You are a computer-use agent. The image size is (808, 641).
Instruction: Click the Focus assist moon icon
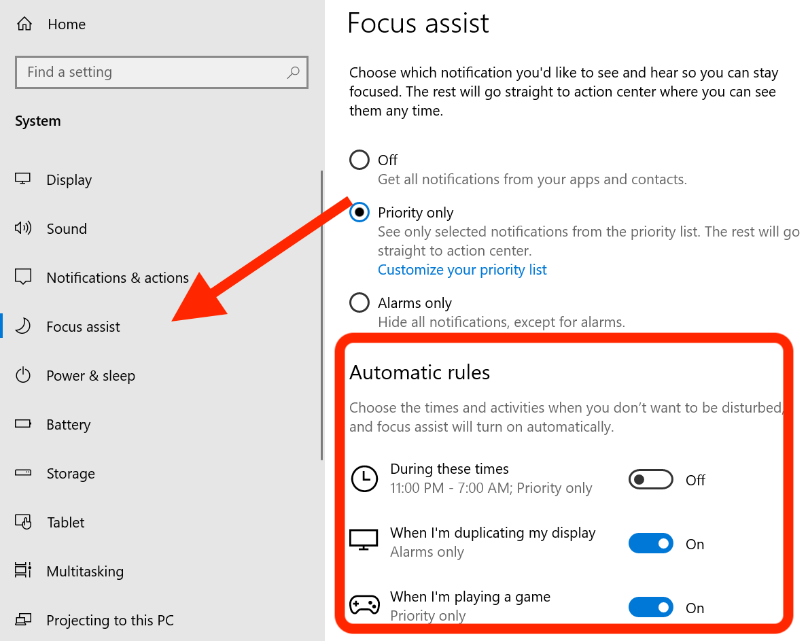click(23, 326)
